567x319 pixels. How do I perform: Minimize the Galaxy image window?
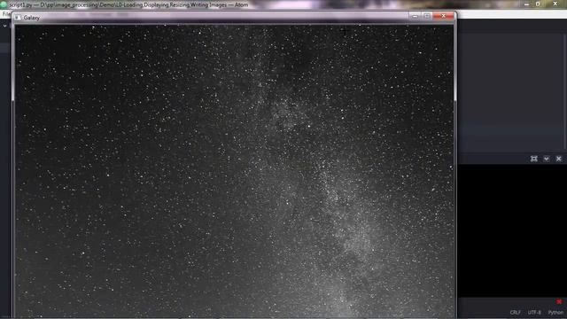coord(416,16)
